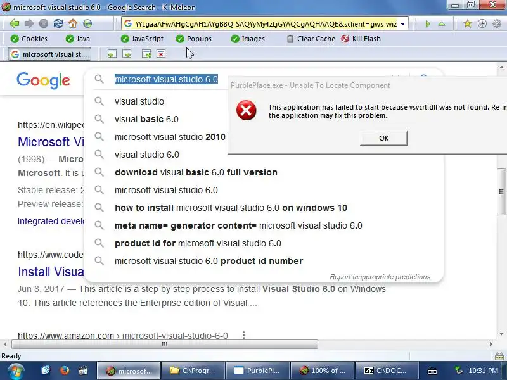Click the address bar URL field
507x380 pixels.
tap(266, 24)
